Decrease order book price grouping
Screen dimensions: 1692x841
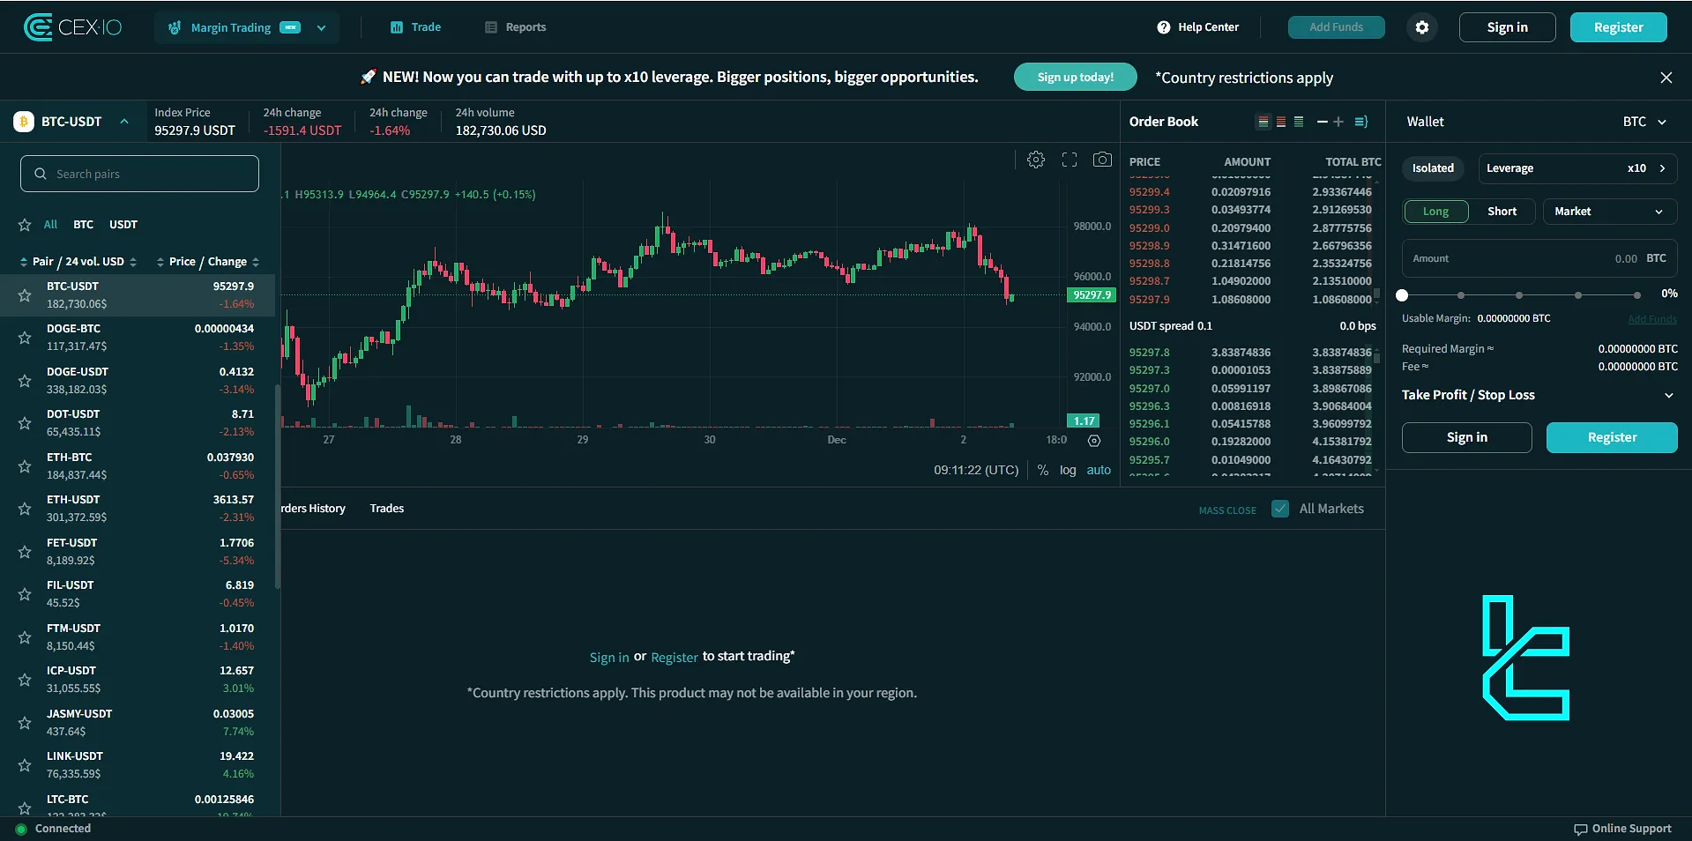[1322, 122]
